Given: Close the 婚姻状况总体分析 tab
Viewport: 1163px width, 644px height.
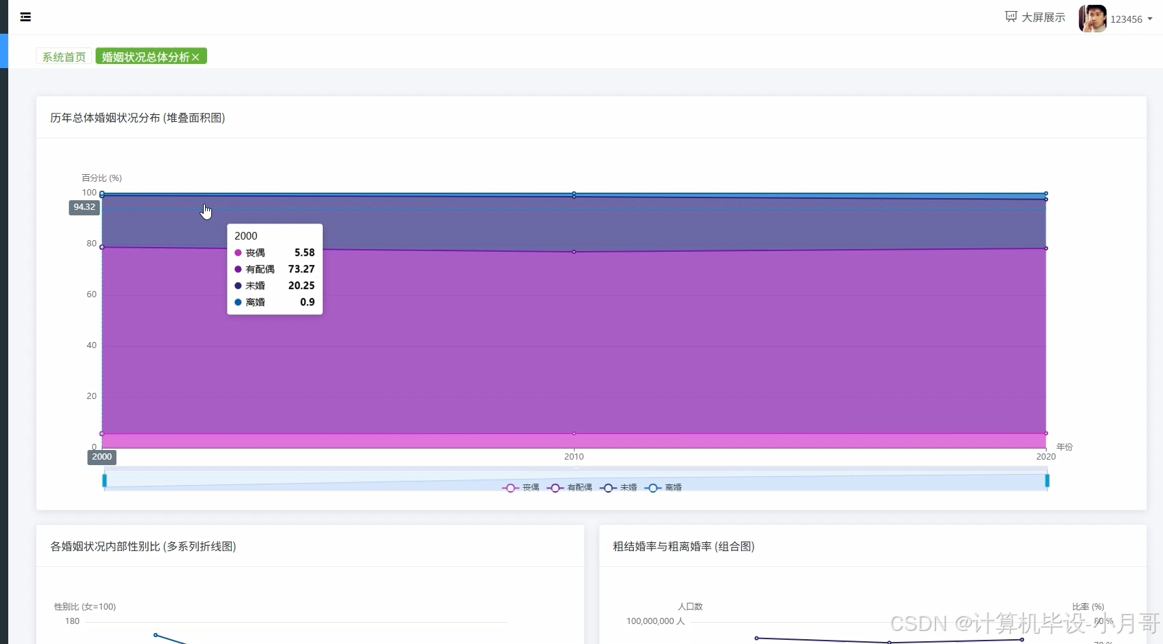Looking at the screenshot, I should point(195,57).
